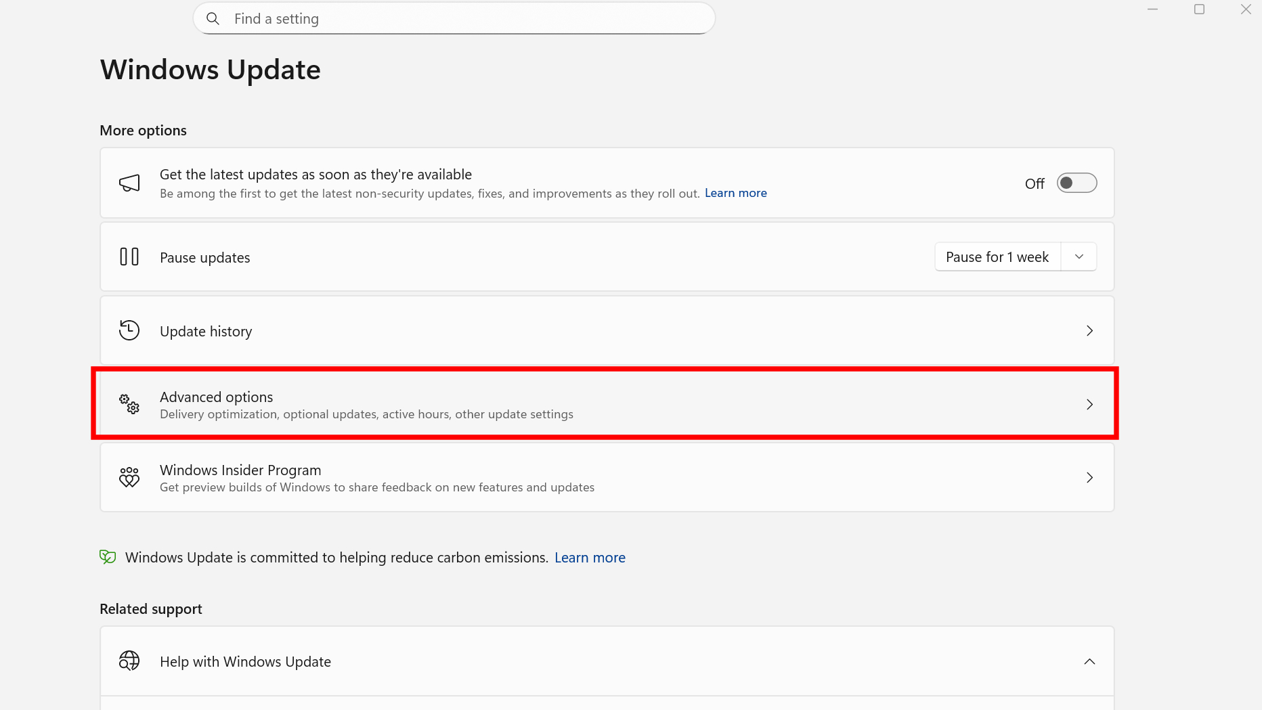Open Advanced options settings
Screen dimensions: 1262x710
pyautogui.click(x=609, y=403)
